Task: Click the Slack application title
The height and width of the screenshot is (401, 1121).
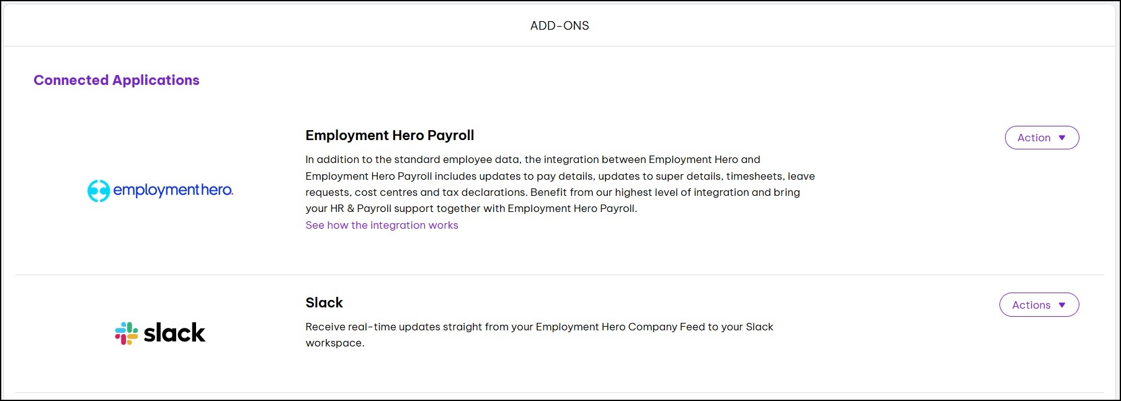Action: point(324,303)
